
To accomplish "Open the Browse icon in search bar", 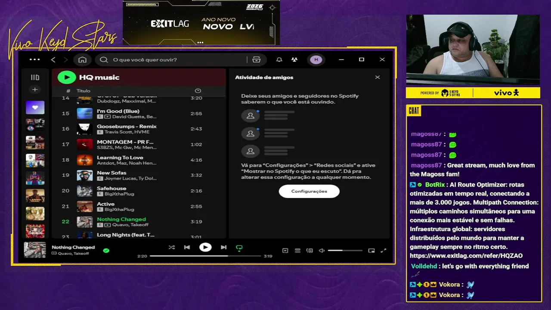I will tap(257, 59).
